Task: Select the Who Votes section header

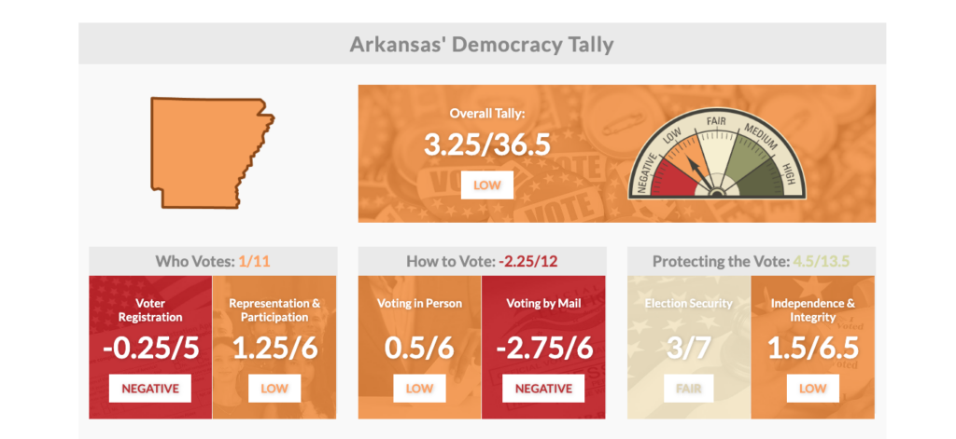Action: click(212, 261)
